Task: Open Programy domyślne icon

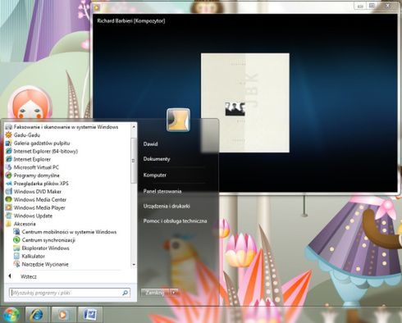Action: (x=9, y=175)
